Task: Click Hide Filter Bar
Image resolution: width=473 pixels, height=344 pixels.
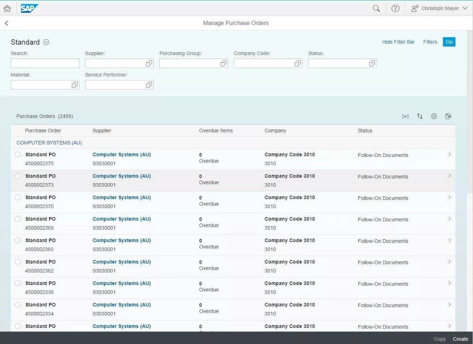Action: [x=398, y=42]
